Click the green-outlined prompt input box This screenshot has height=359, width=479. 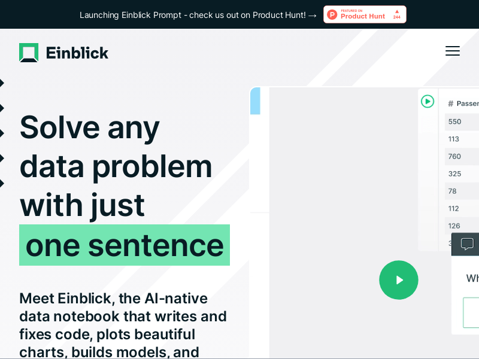(x=471, y=312)
